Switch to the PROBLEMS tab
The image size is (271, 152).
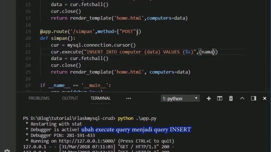(x=39, y=98)
